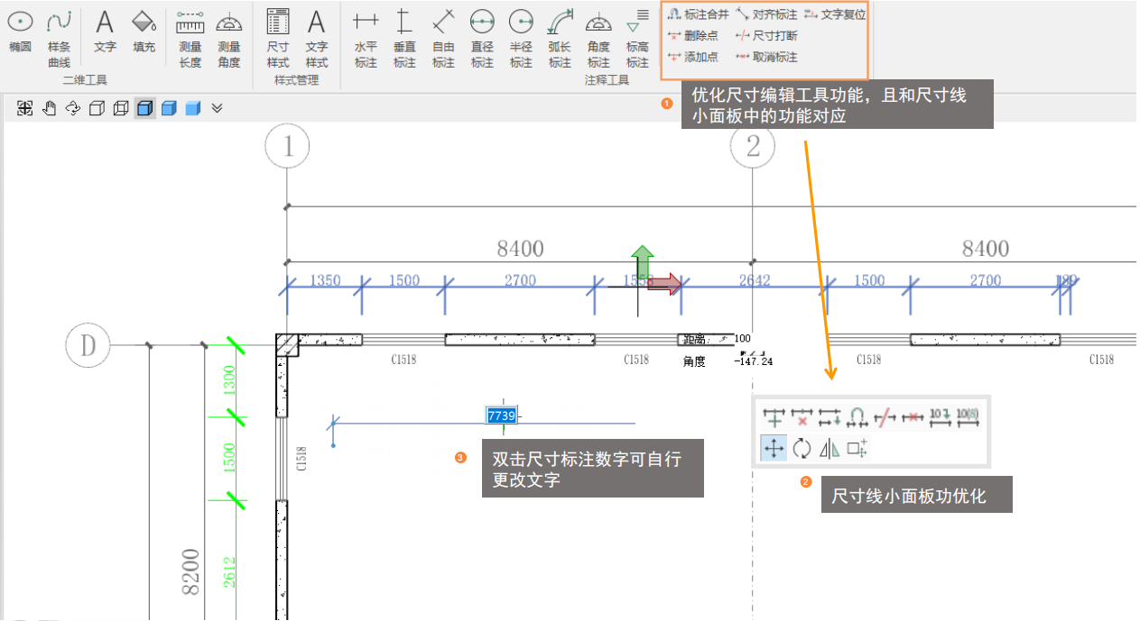Click the 7739 dimension text edit field
The width and height of the screenshot is (1140, 621).
pyautogui.click(x=500, y=416)
